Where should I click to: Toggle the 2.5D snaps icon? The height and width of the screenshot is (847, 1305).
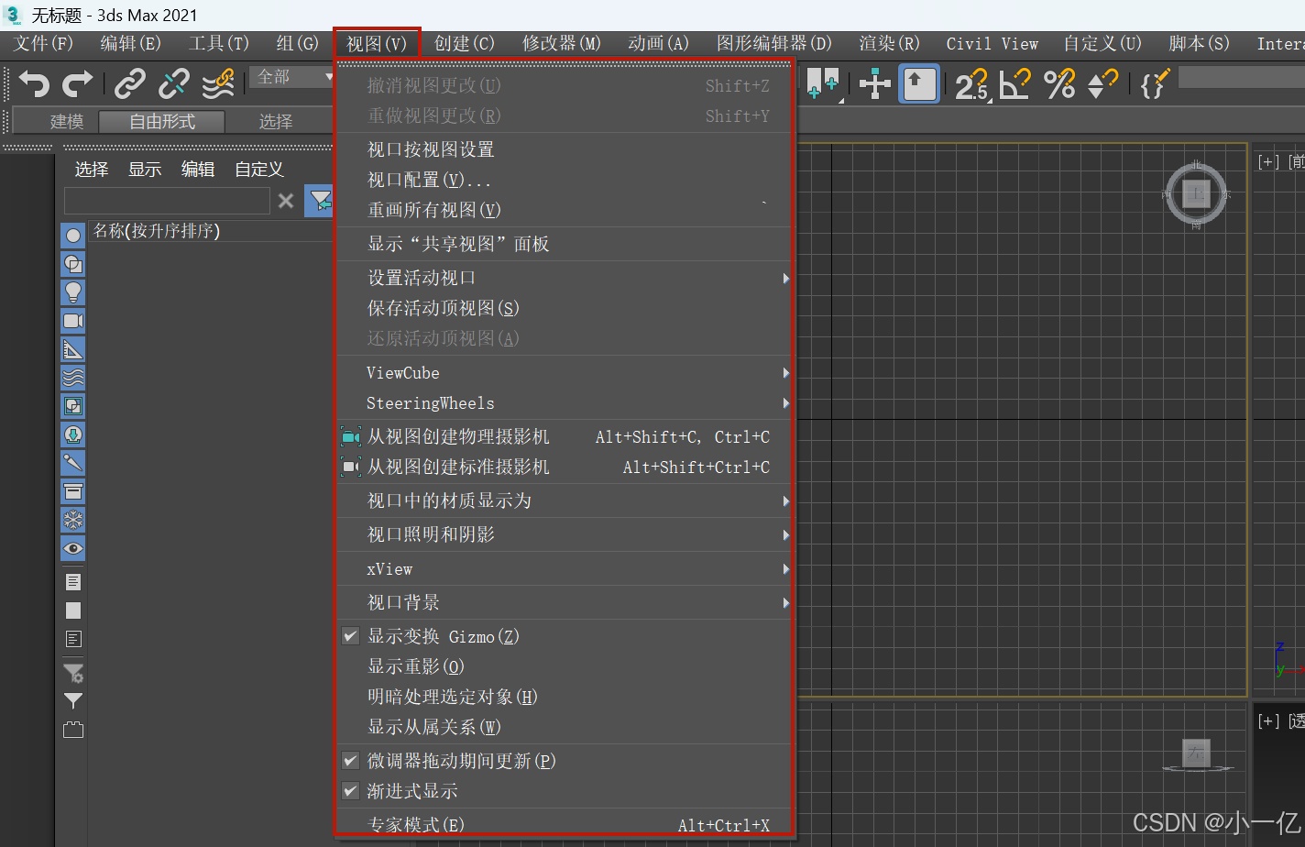tap(972, 84)
